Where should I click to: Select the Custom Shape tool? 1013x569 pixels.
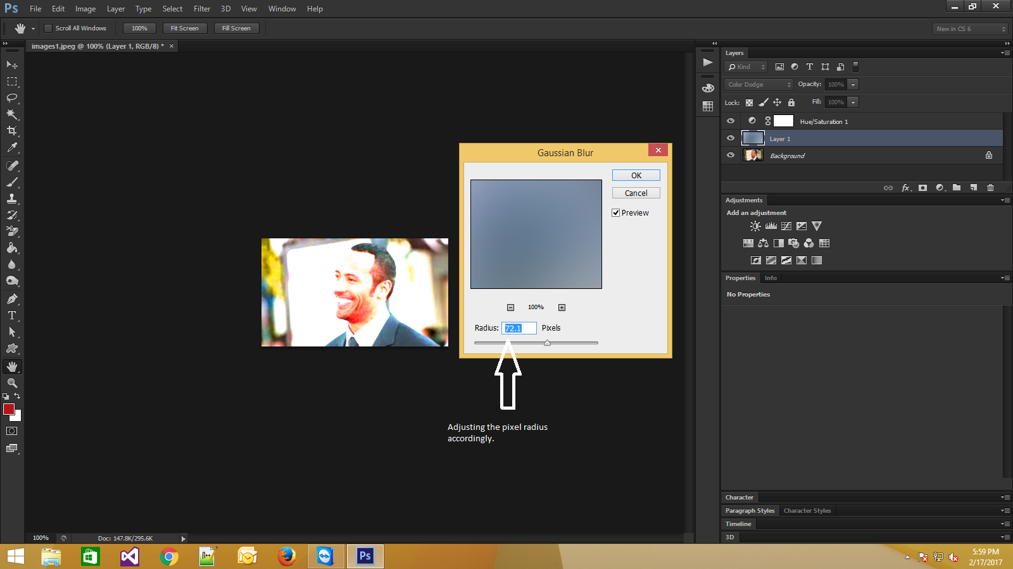(x=12, y=348)
